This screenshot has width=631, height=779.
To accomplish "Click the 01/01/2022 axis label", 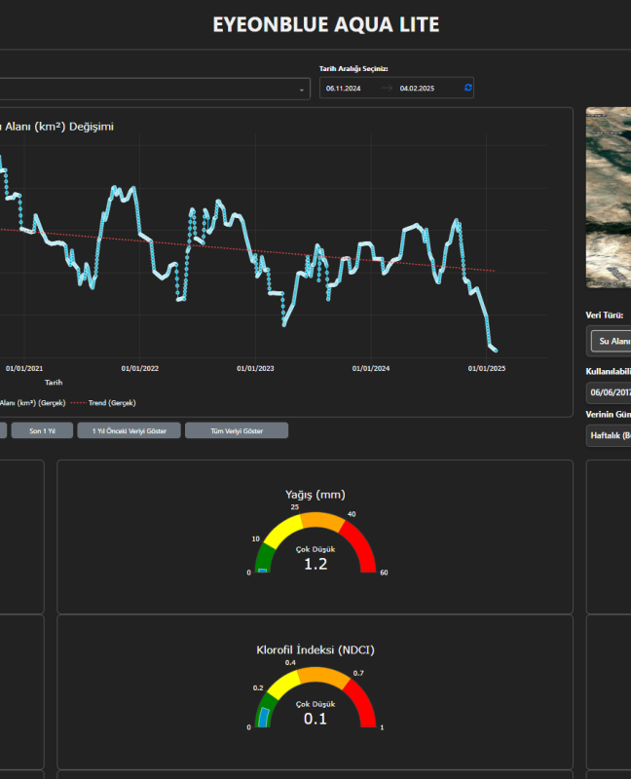I will coord(140,369).
